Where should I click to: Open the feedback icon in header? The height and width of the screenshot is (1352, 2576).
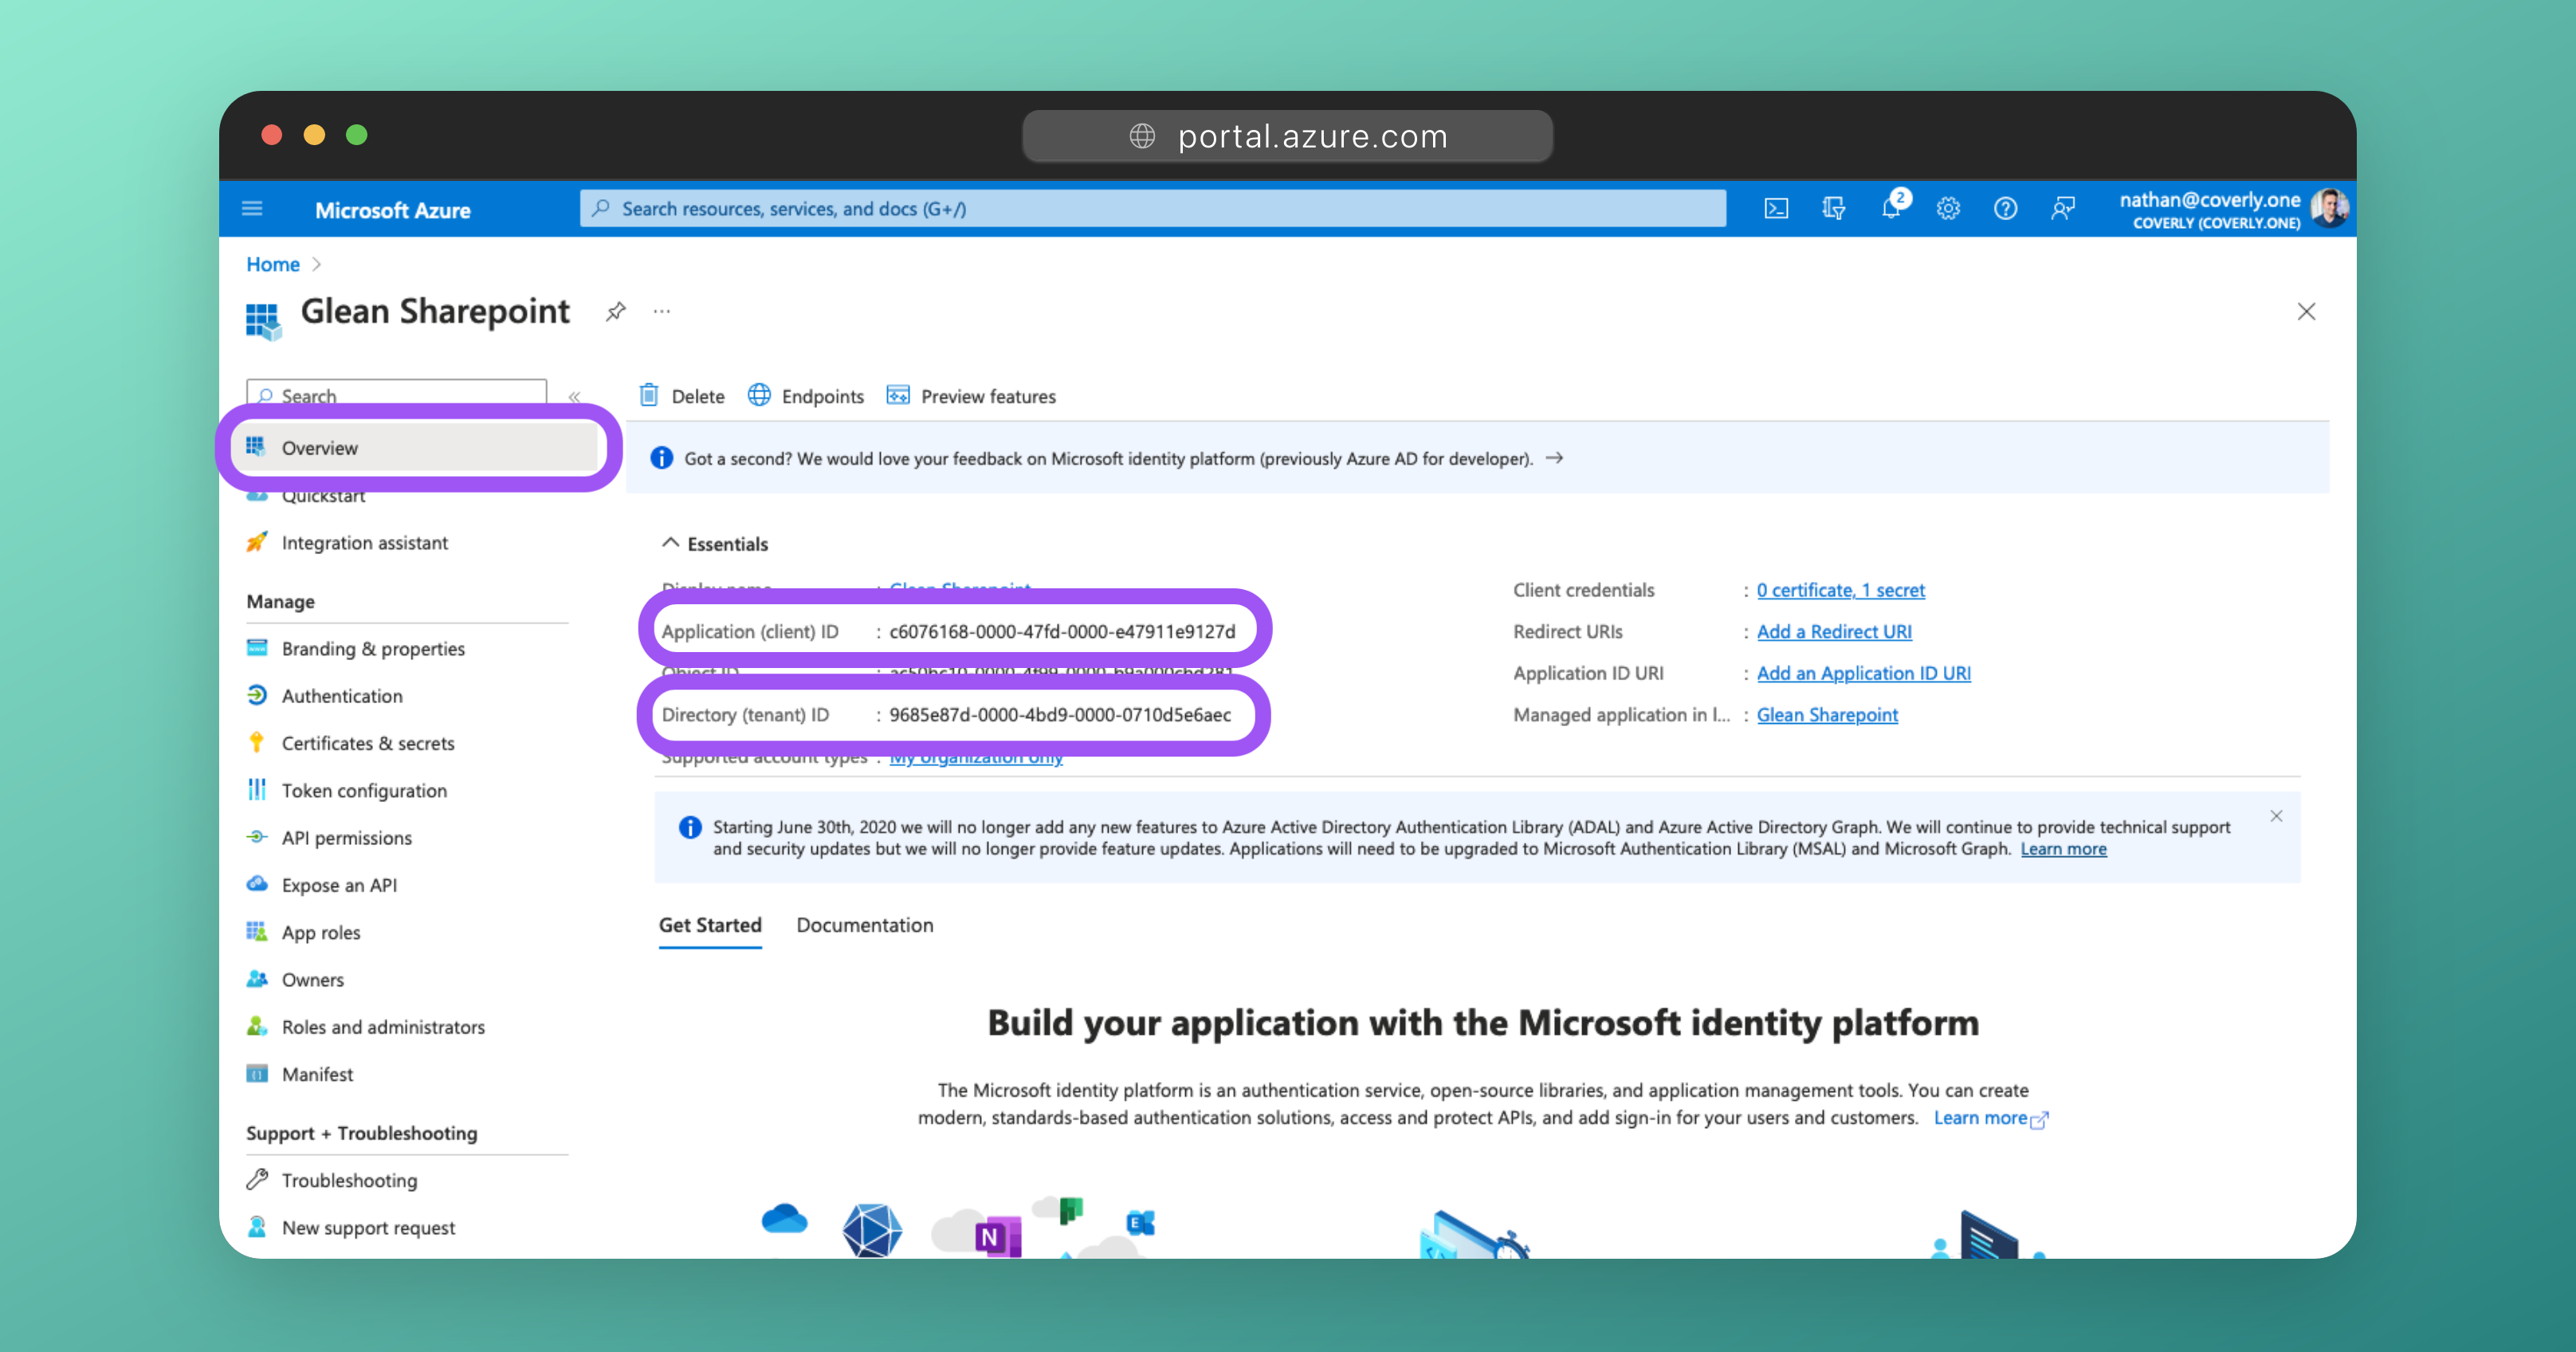2062,209
